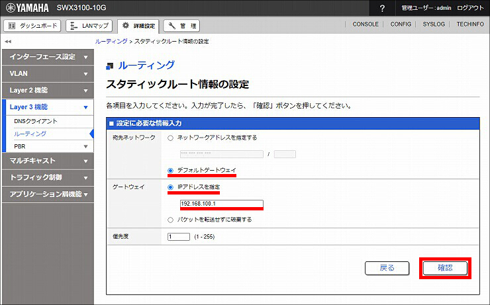490x305 pixels.
Task: Click the 優先度 priority input field
Action: [178, 237]
